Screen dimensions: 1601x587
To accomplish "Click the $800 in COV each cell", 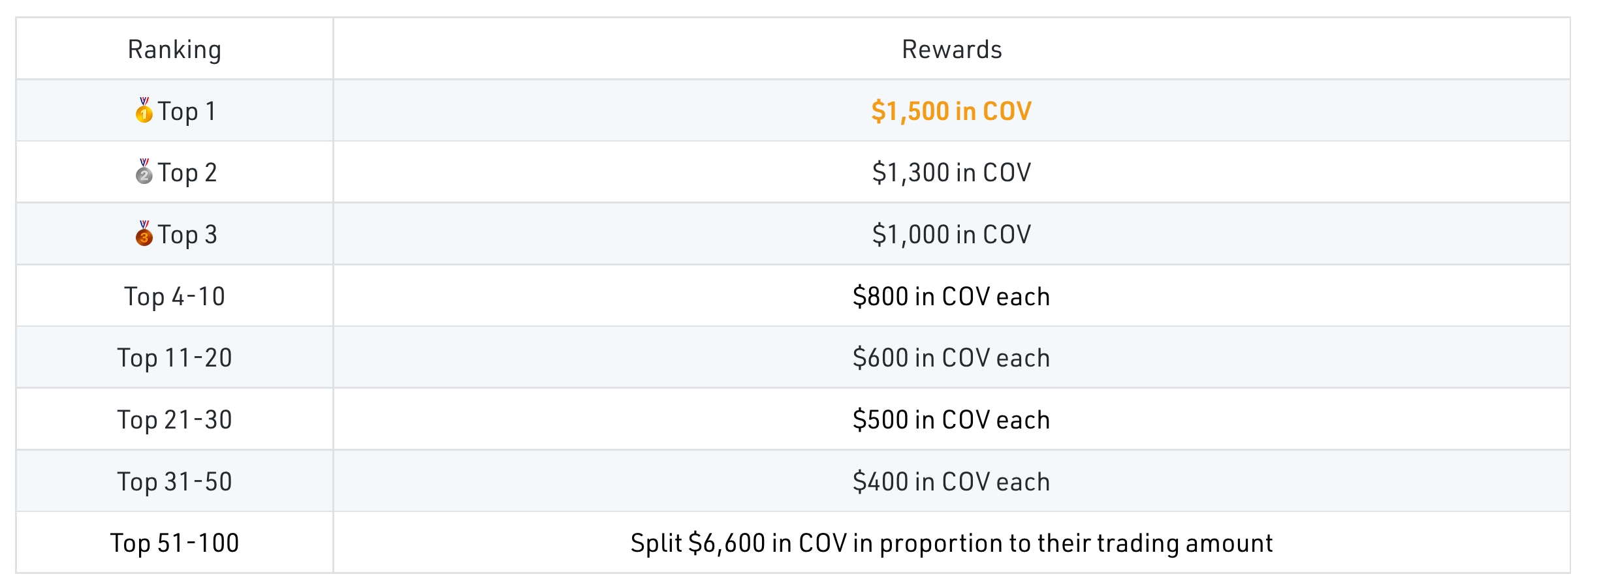I will pos(951,296).
